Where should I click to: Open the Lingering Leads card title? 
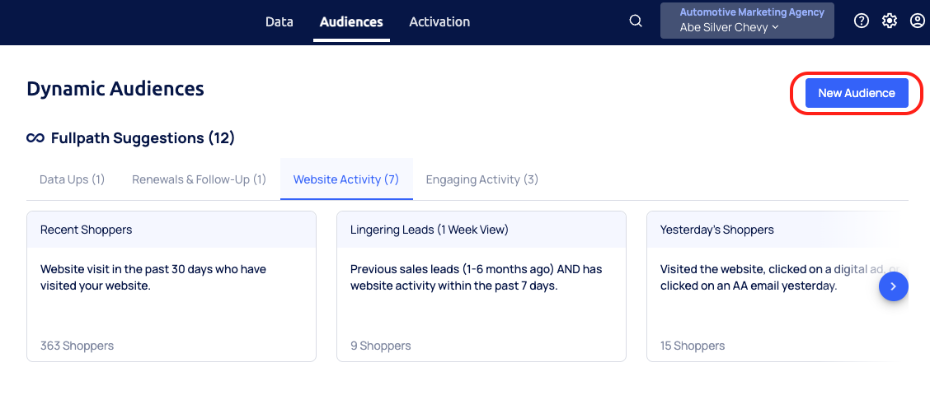(x=430, y=230)
